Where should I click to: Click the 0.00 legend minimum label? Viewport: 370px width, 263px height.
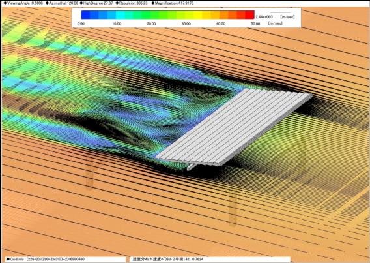tap(81, 24)
